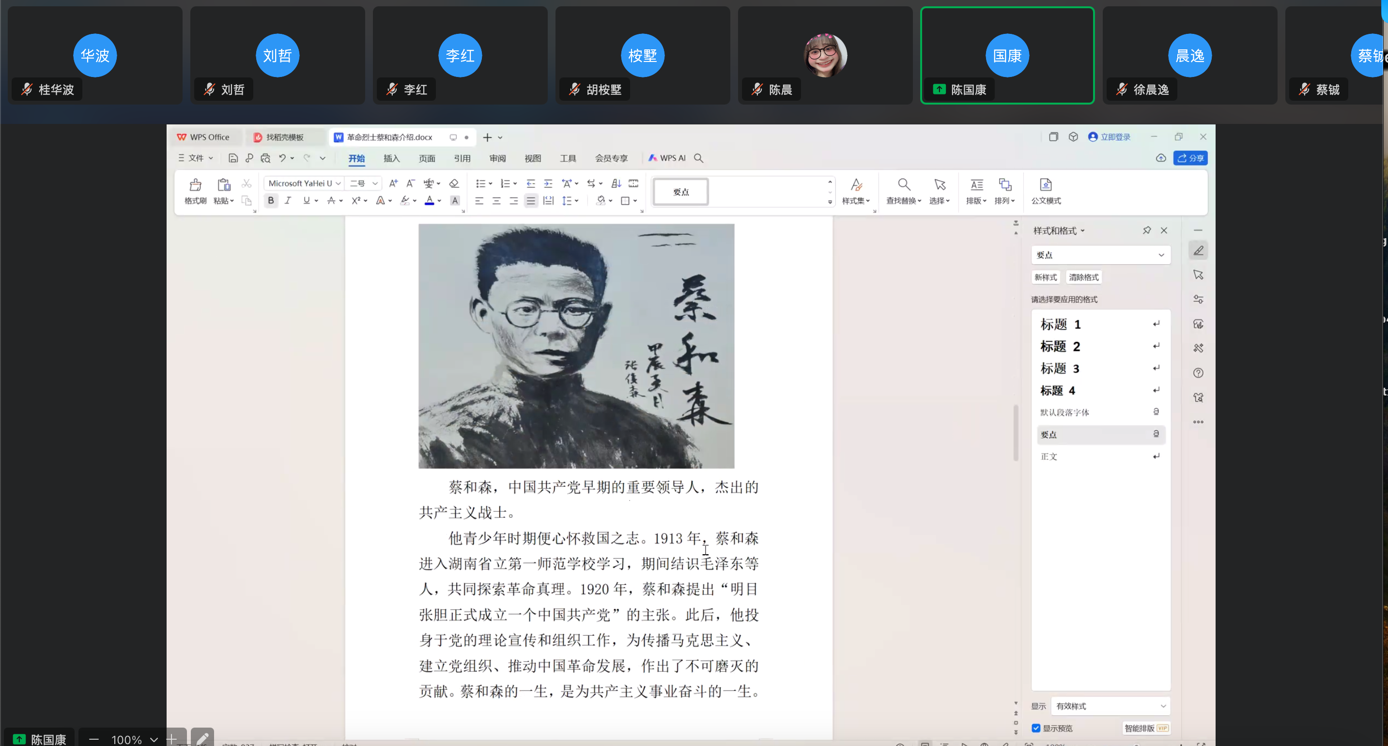Click 陈晨's muted microphone icon

(757, 90)
